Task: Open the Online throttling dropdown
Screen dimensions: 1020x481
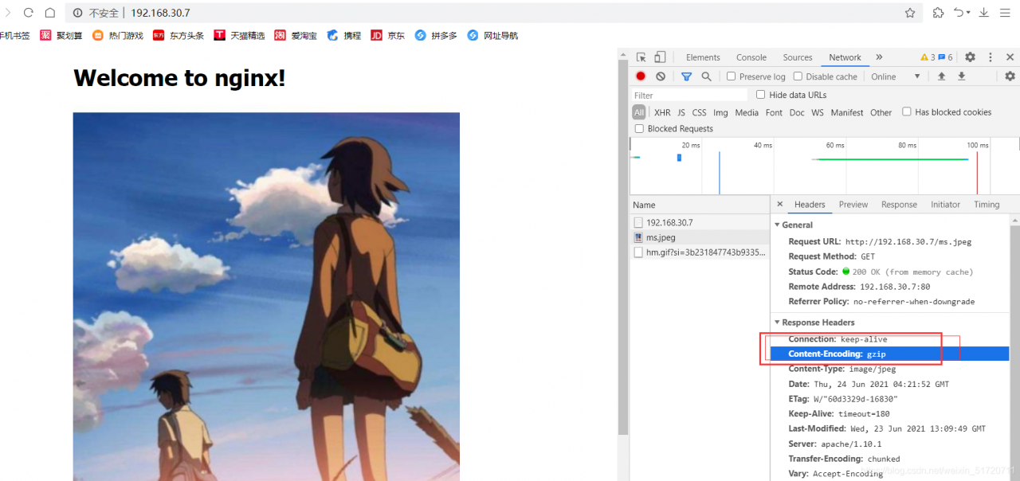Action: (896, 76)
